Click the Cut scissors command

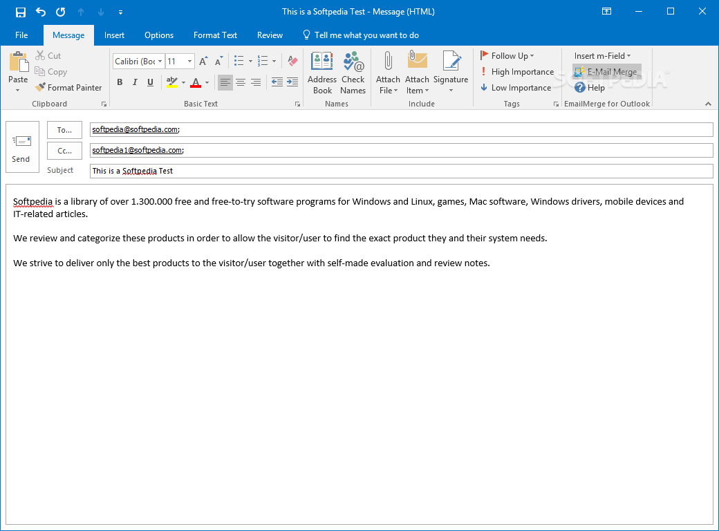tap(48, 55)
